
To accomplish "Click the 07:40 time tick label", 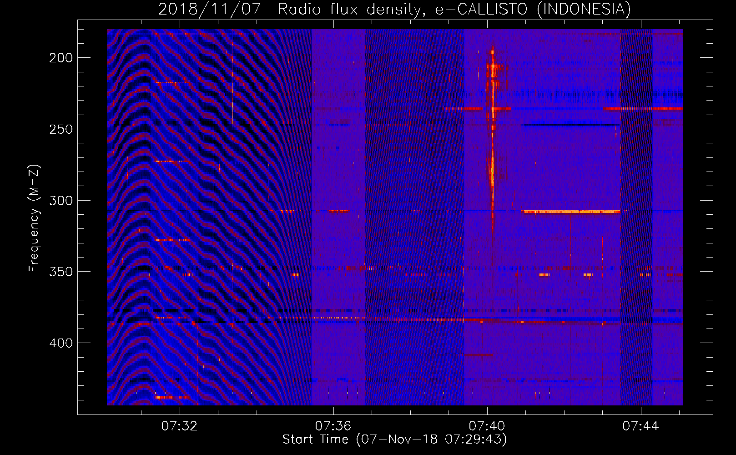I will (487, 426).
